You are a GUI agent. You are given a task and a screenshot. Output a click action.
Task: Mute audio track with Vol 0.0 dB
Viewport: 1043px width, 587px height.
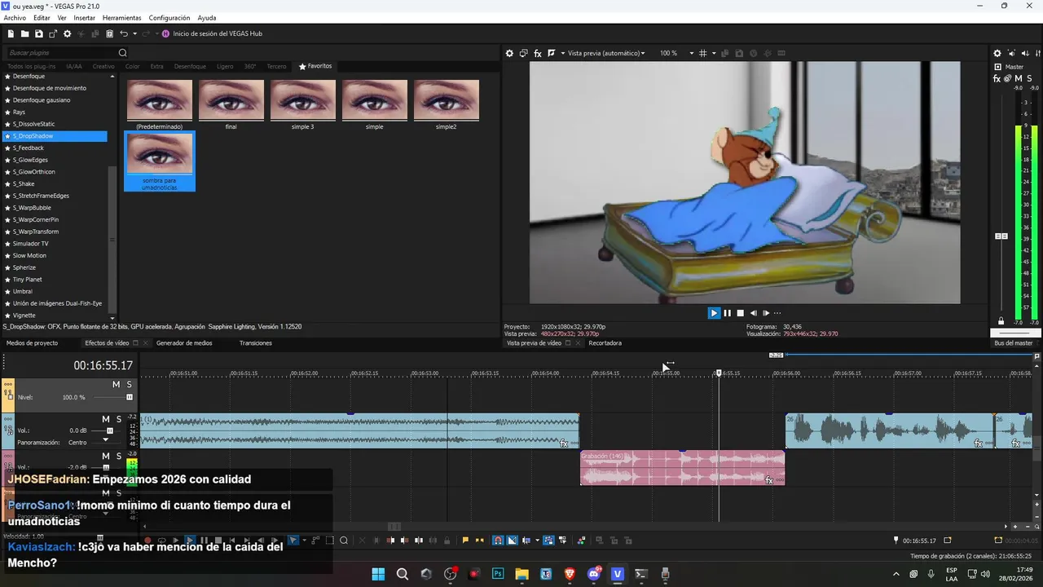(x=106, y=419)
